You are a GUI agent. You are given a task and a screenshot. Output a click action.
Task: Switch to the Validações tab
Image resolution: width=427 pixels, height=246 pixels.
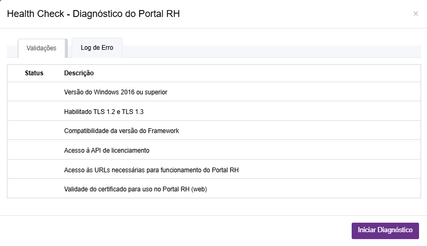coord(41,48)
